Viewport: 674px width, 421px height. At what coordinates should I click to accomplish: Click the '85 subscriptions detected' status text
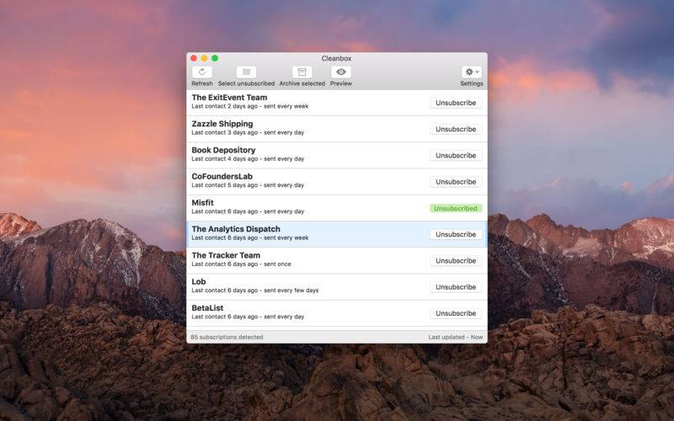pyautogui.click(x=227, y=338)
